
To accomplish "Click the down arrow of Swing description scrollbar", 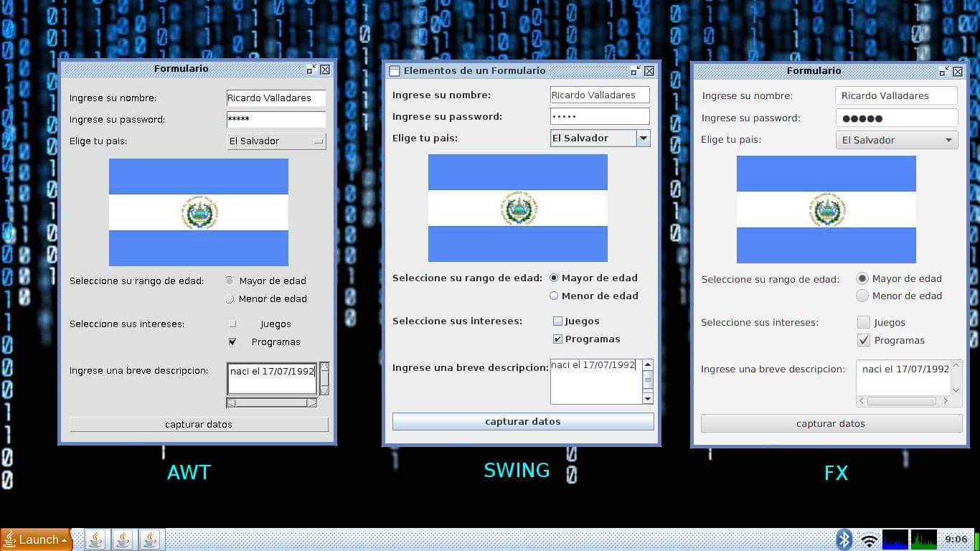I will pos(648,398).
